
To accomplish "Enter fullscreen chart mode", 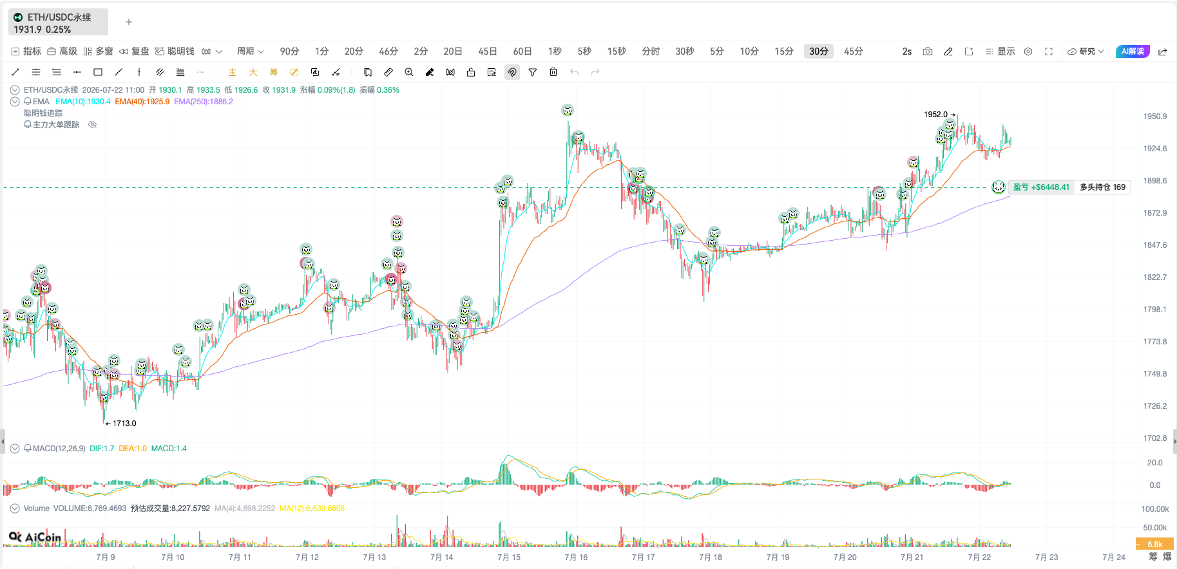I will point(1049,51).
